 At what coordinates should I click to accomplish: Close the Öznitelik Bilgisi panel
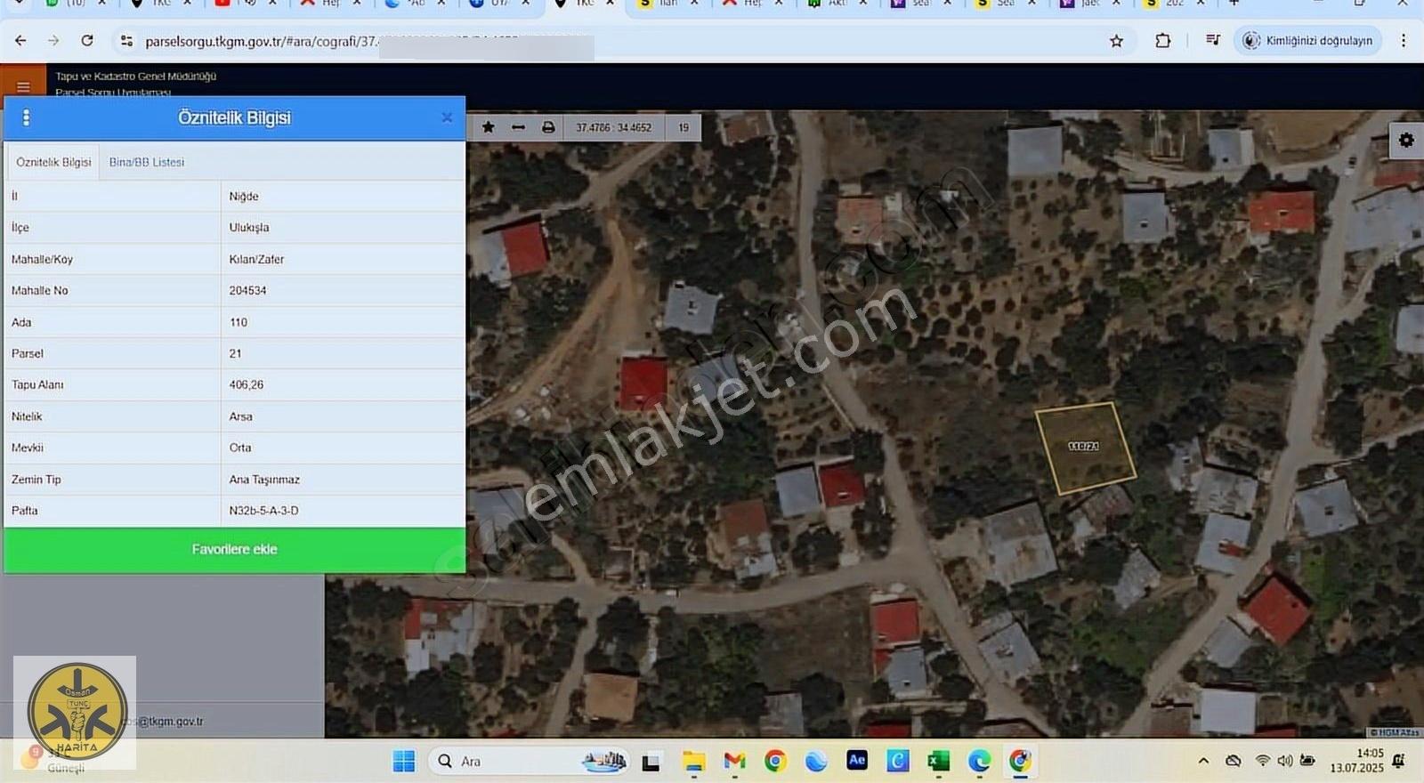pos(447,117)
